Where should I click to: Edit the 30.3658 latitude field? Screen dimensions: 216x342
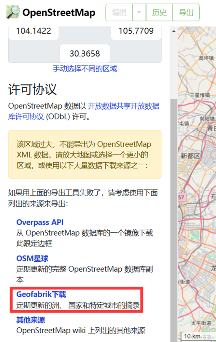(x=85, y=53)
